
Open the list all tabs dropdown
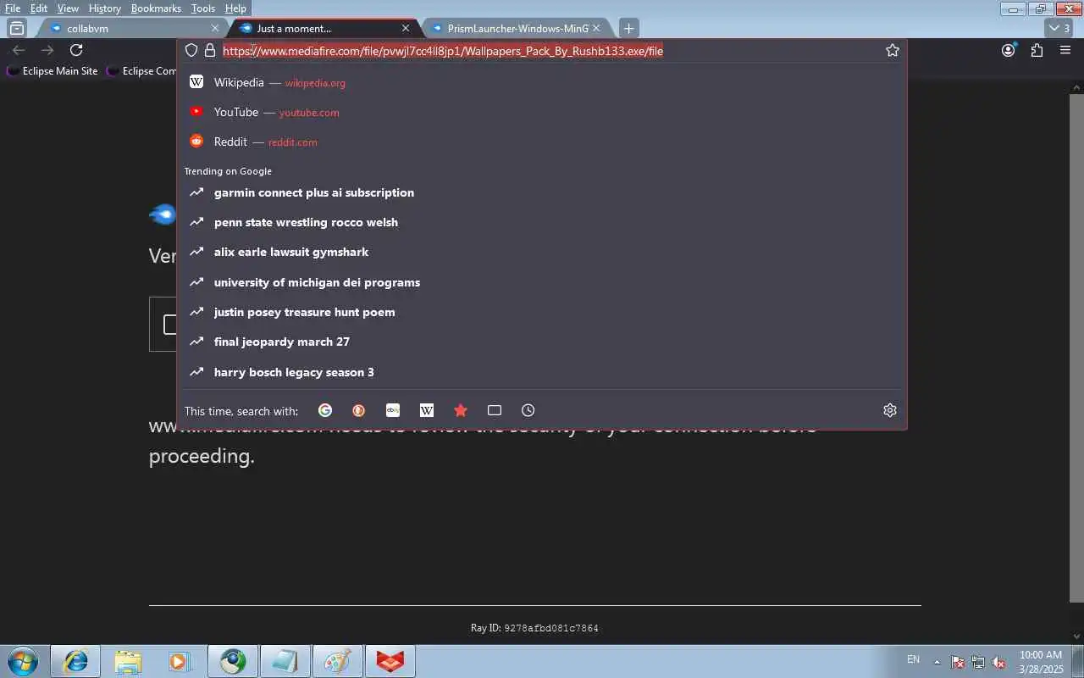click(1059, 28)
